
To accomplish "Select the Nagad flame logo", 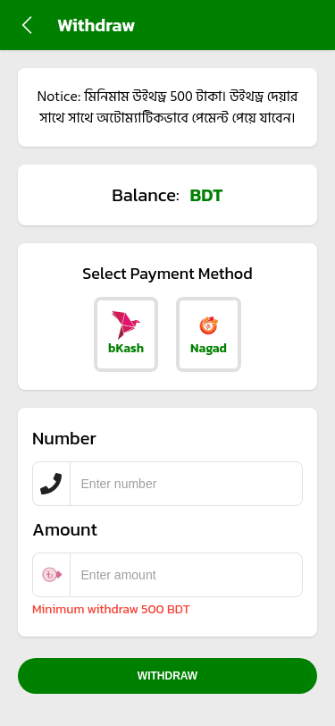I will [209, 325].
